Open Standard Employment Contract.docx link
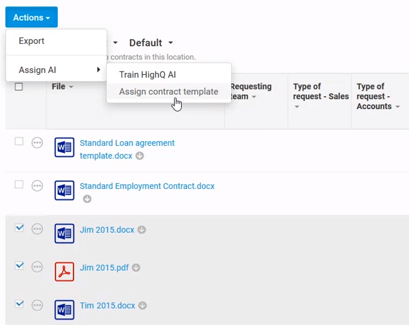The image size is (409, 325). tap(147, 186)
